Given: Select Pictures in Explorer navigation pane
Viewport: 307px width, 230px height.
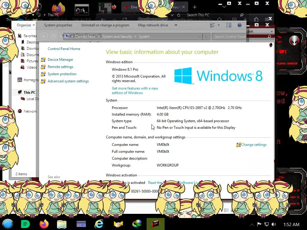Looking at the screenshot, I should coord(32,61).
